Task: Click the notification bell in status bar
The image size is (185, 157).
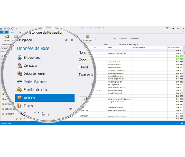Action: [182, 123]
